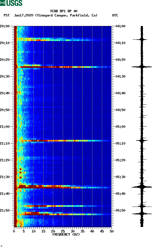Click the seismogram spike near 05:36 UTC
This screenshot has width=154, height=249.
click(x=142, y=187)
